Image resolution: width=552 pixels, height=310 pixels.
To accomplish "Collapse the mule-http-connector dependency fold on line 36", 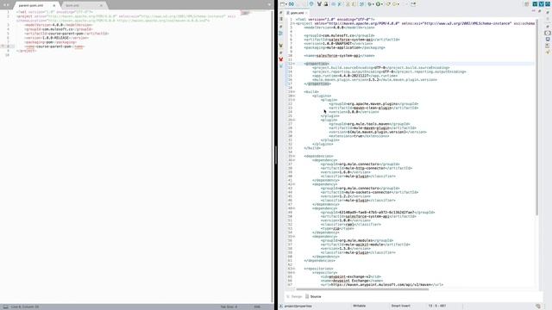I will coord(294,160).
